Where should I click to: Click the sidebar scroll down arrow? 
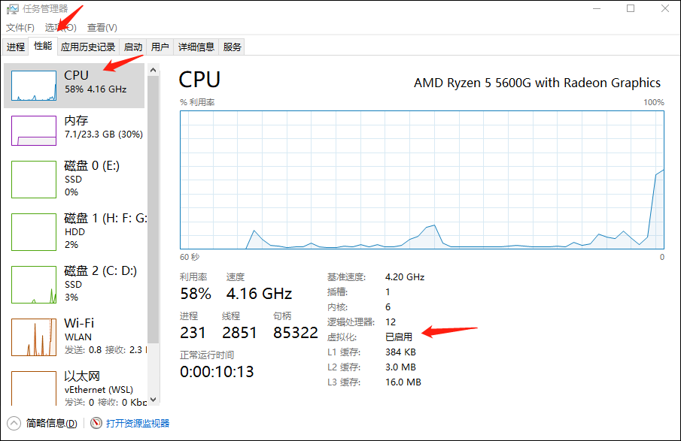click(153, 400)
